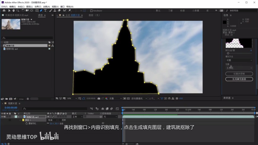Open the 1个 view layout dropdown
The width and height of the screenshot is (258, 145).
click(154, 99)
